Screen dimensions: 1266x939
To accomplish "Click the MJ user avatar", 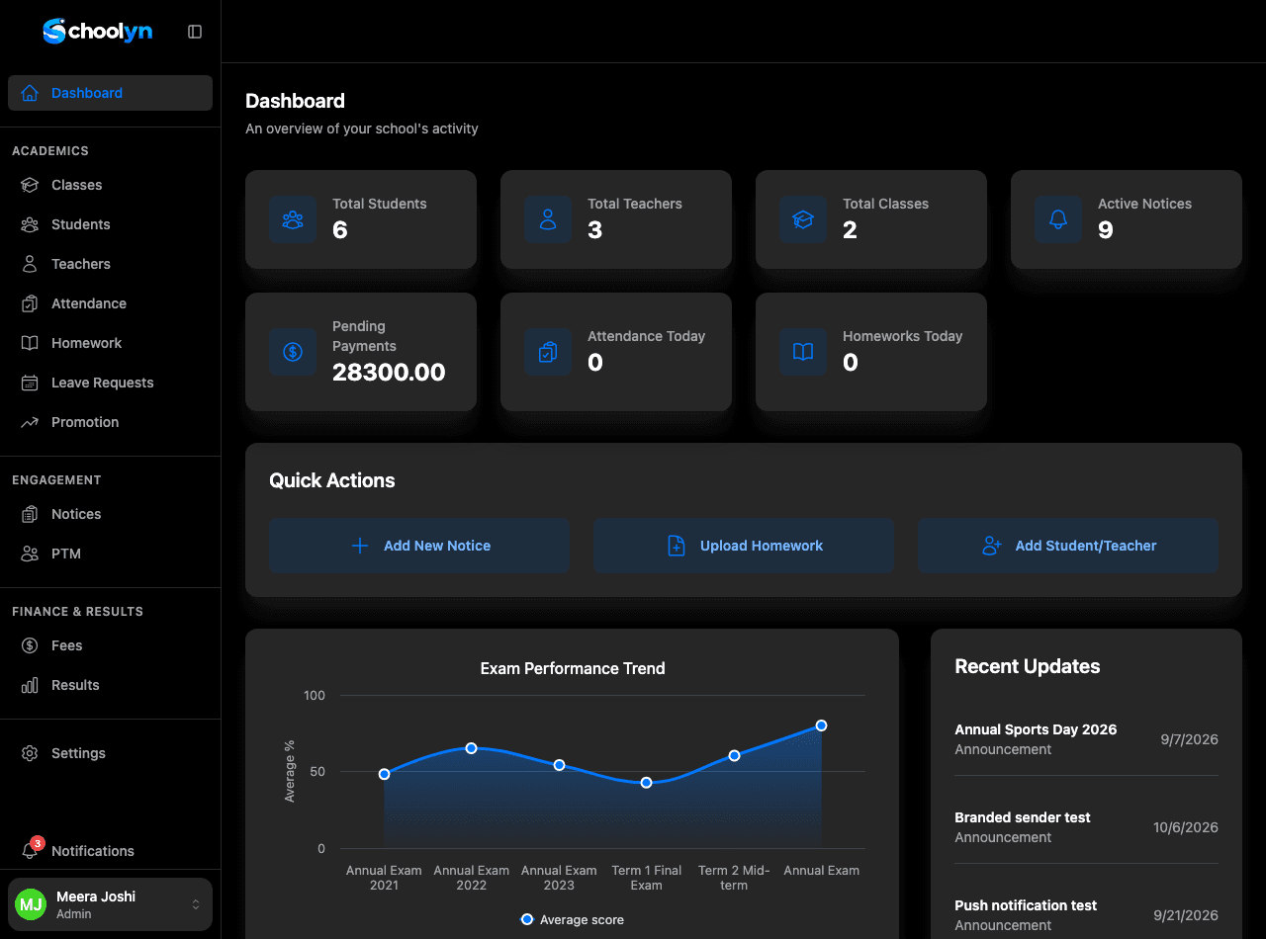I will pos(31,904).
